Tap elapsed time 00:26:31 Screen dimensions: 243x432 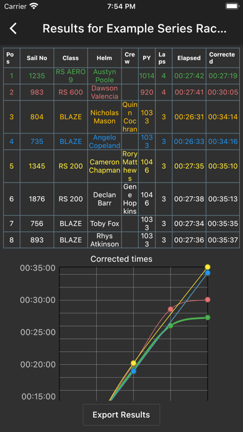click(189, 117)
